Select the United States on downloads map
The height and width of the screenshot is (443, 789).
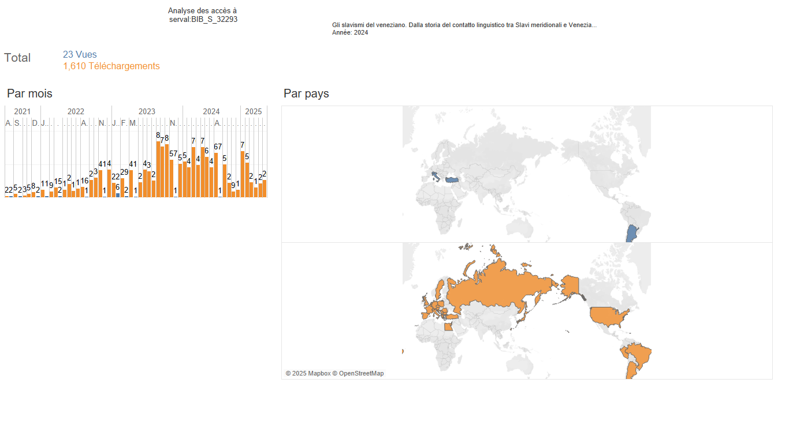click(608, 316)
